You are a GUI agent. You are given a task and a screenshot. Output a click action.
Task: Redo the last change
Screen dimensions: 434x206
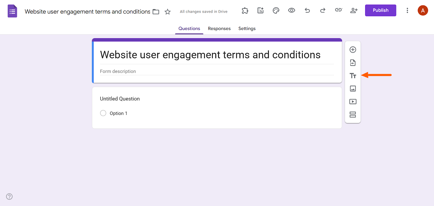click(x=323, y=10)
